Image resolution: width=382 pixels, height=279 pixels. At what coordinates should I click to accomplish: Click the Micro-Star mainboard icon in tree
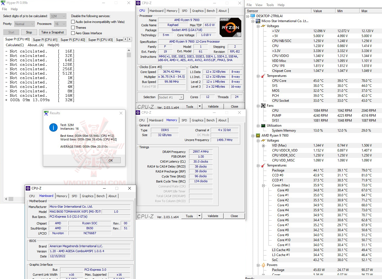(258, 21)
